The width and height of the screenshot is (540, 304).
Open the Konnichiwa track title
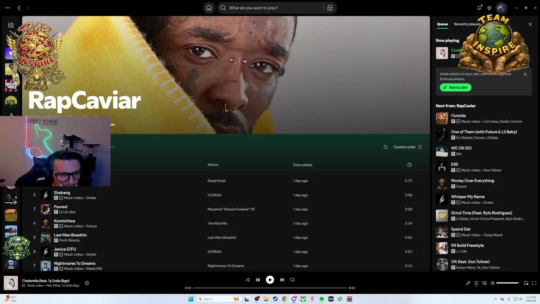click(x=65, y=221)
